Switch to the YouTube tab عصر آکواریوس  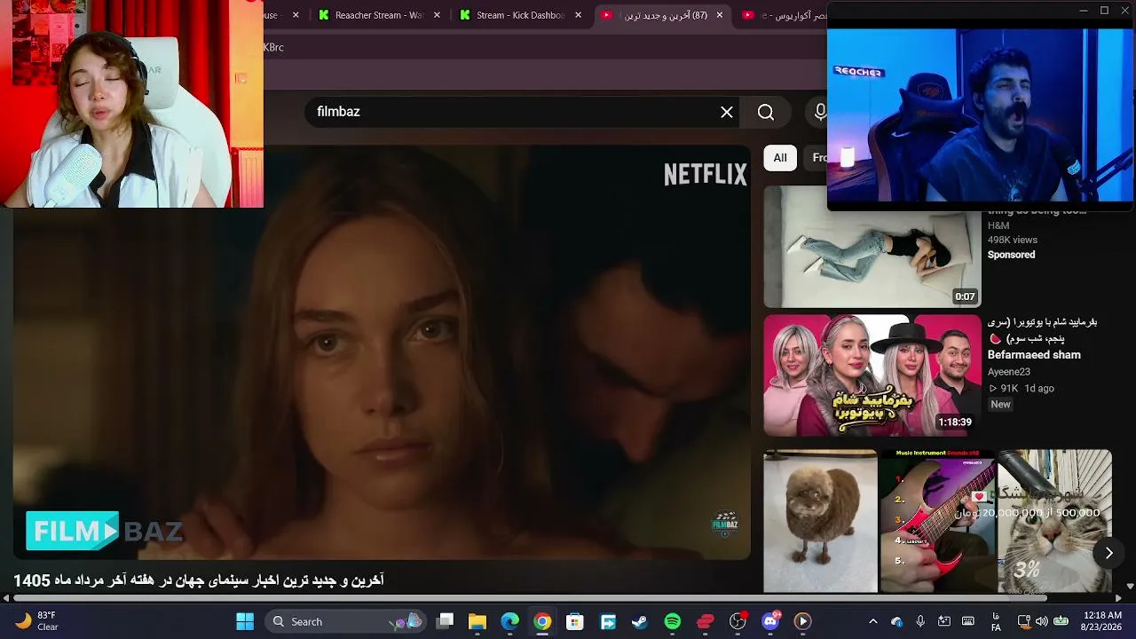783,15
